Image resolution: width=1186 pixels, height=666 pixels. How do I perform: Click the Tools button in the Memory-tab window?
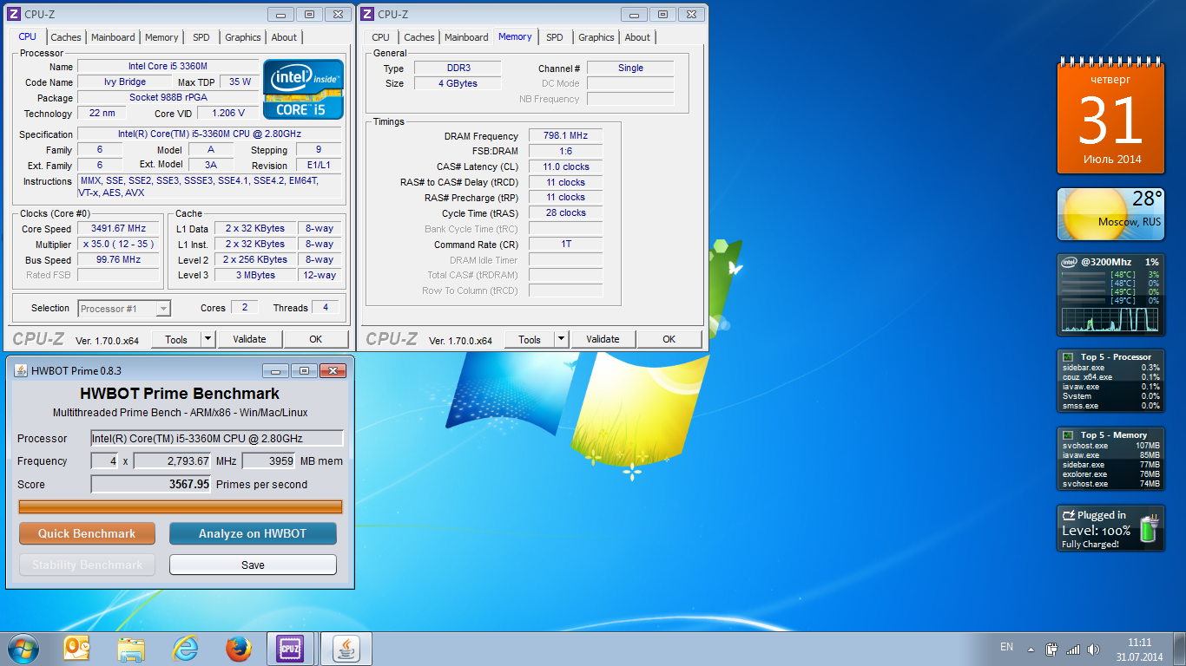530,339
